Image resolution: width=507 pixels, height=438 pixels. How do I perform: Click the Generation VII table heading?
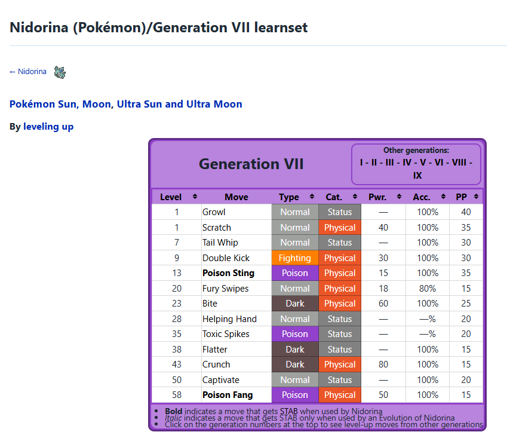(251, 164)
